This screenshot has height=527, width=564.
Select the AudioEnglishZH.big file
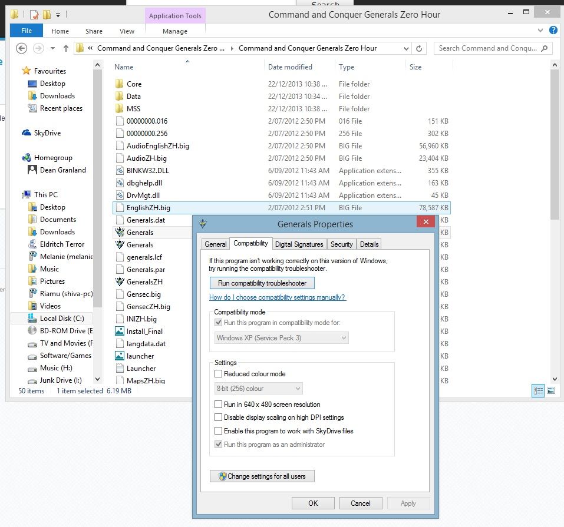[x=282, y=145]
